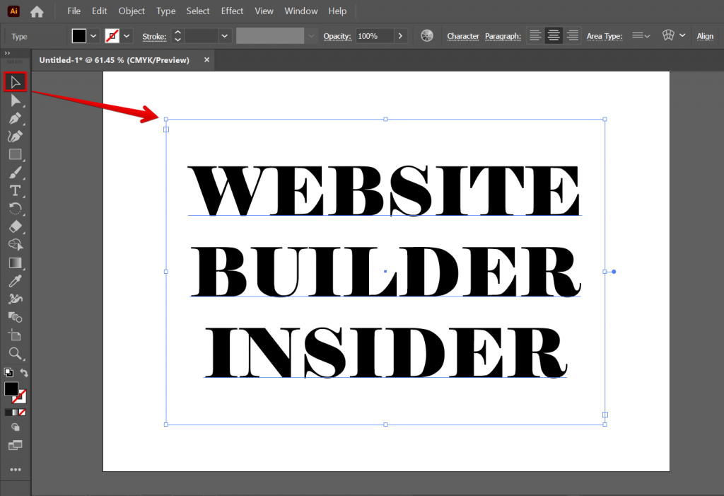The height and width of the screenshot is (496, 724).
Task: Select the Rectangle tool
Action: (x=16, y=155)
